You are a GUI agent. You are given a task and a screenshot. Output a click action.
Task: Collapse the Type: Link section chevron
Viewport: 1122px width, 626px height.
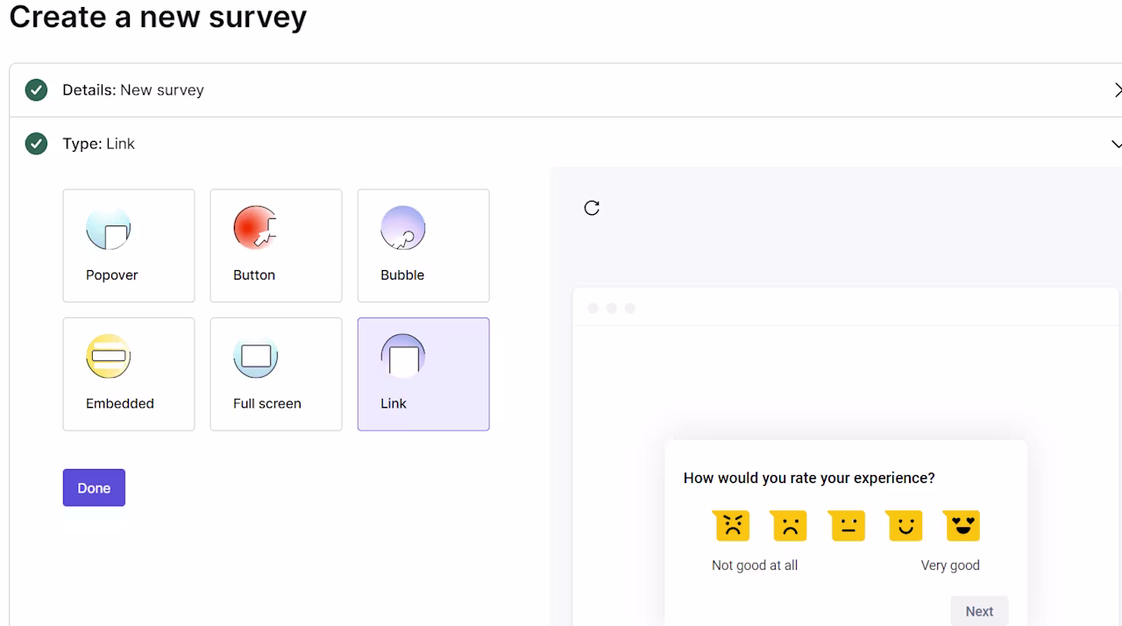(1117, 144)
